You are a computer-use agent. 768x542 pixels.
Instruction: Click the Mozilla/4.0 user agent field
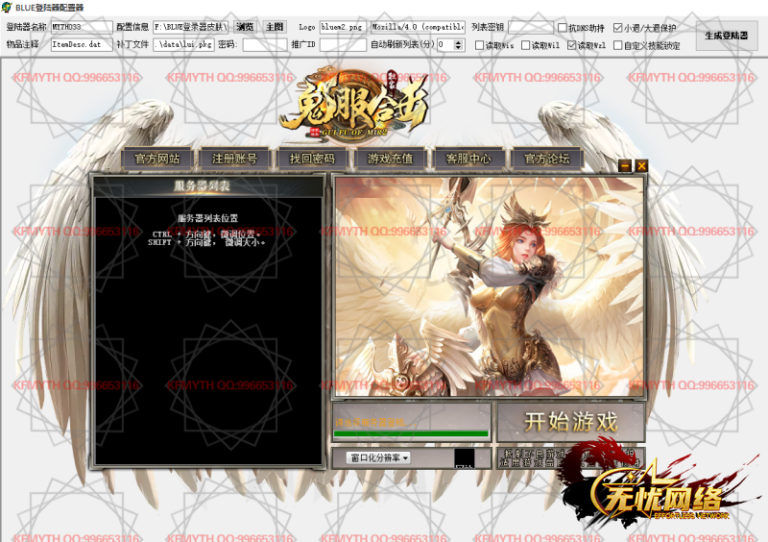pos(418,27)
